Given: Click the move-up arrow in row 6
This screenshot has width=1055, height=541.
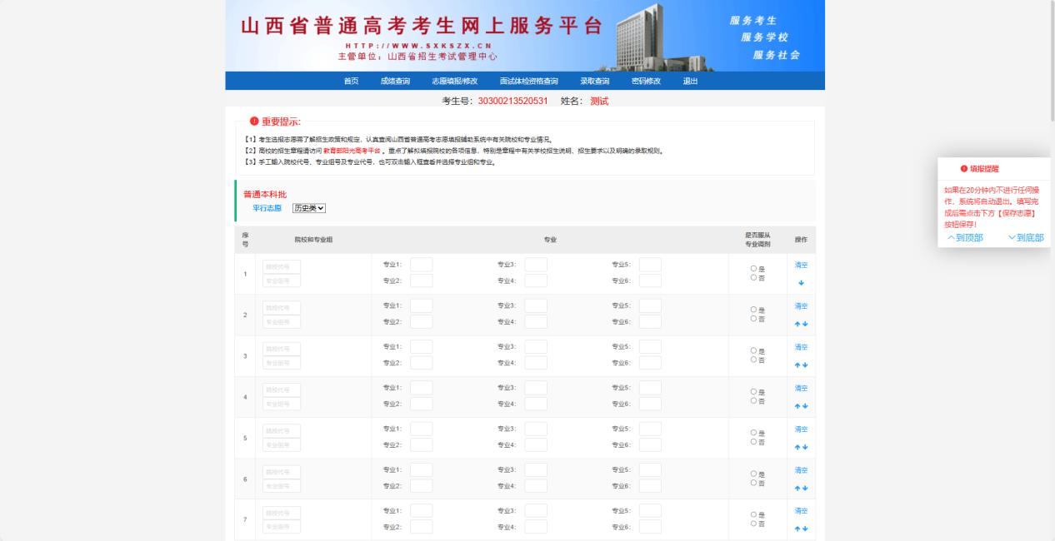Looking at the screenshot, I should [x=797, y=488].
